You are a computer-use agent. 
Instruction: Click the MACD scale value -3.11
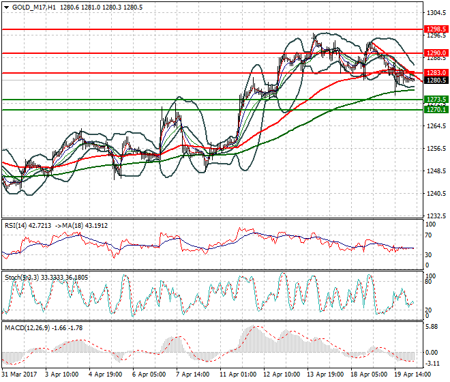point(432,364)
